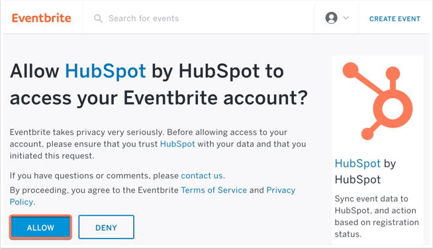Click the 'Eventbrite takes privacy very seriously' paragraph
433x249 pixels.
coord(158,144)
